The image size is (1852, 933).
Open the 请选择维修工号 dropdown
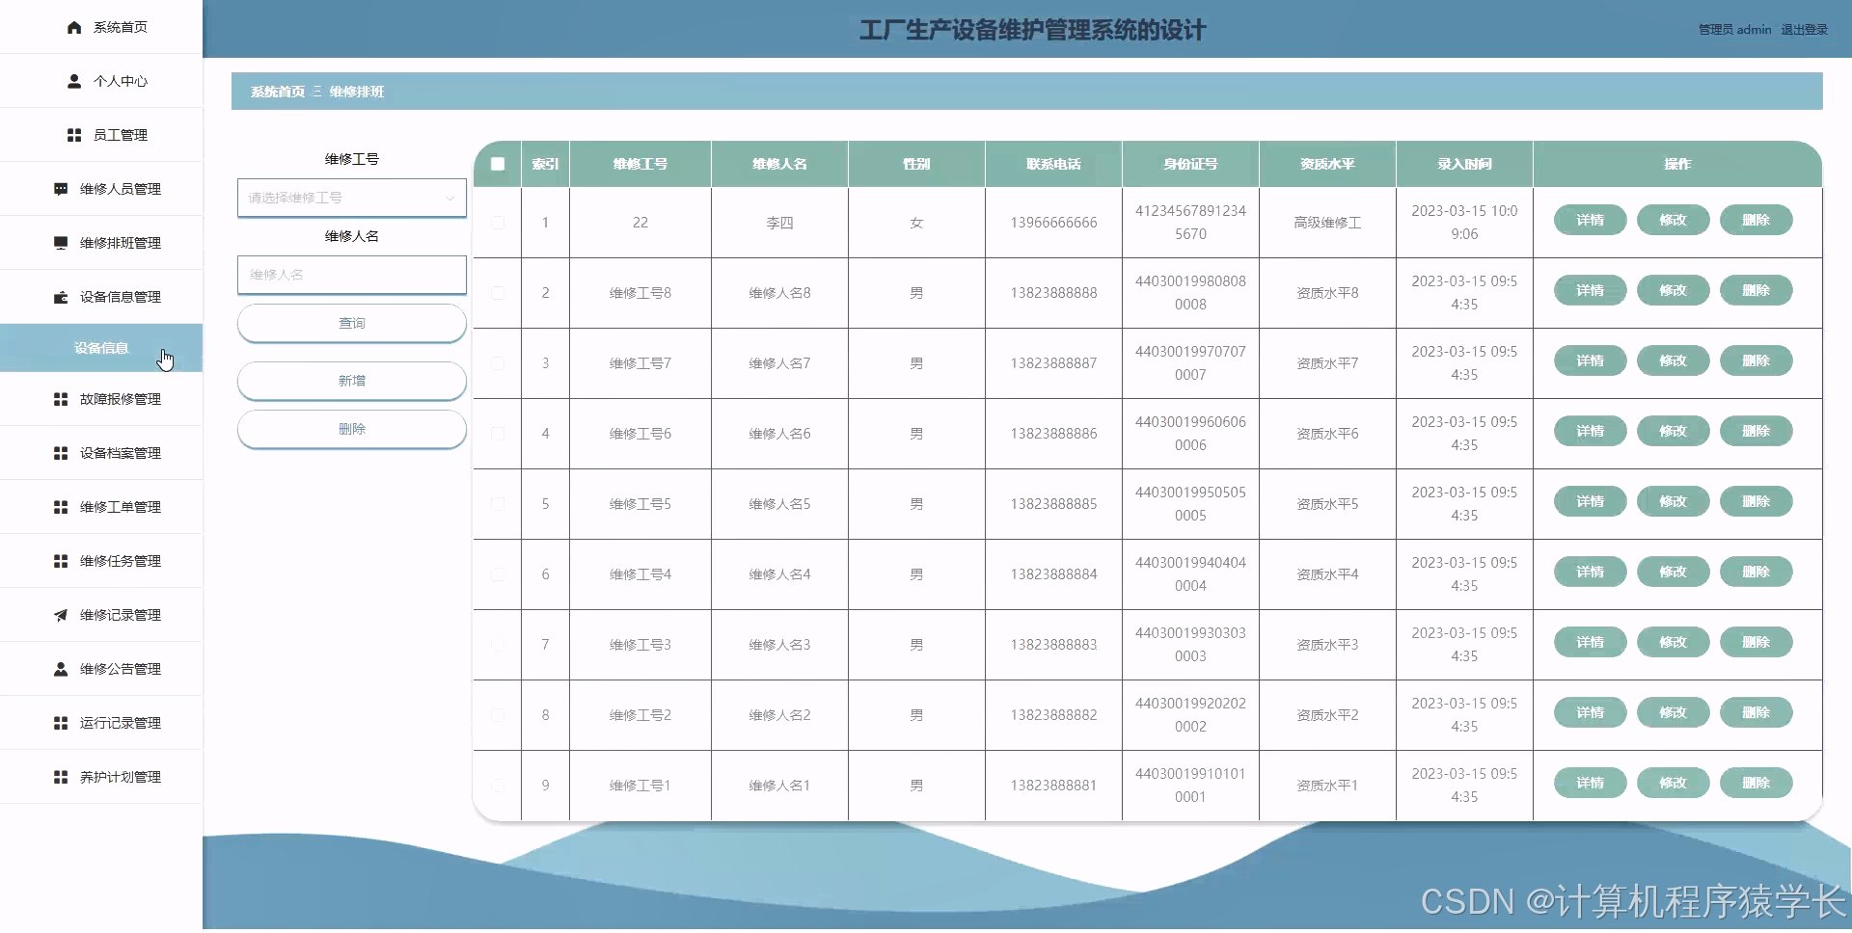click(352, 198)
